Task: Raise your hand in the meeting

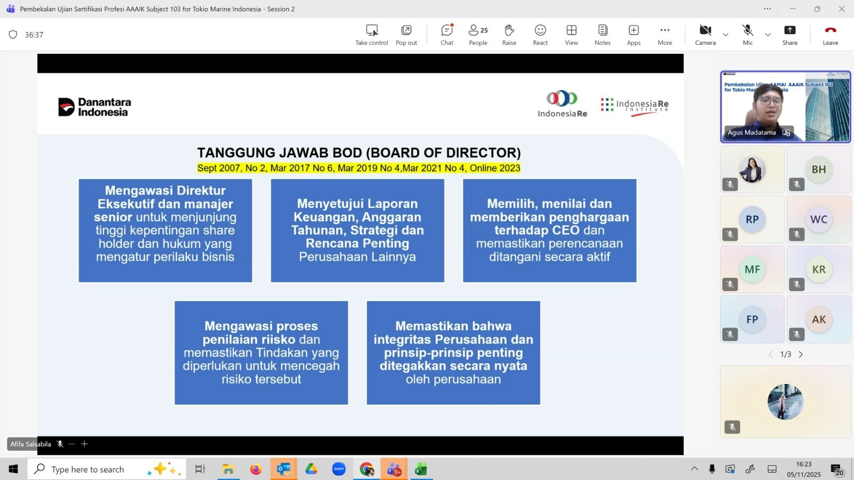Action: pos(509,35)
